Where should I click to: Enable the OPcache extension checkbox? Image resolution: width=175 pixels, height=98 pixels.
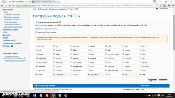[106, 58]
